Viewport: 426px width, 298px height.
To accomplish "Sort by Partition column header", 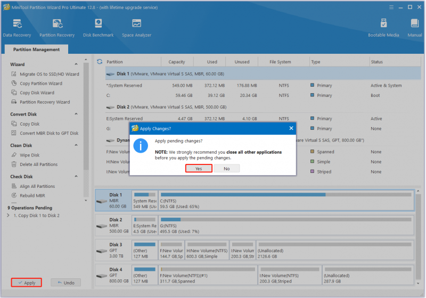I will pyautogui.click(x=114, y=62).
